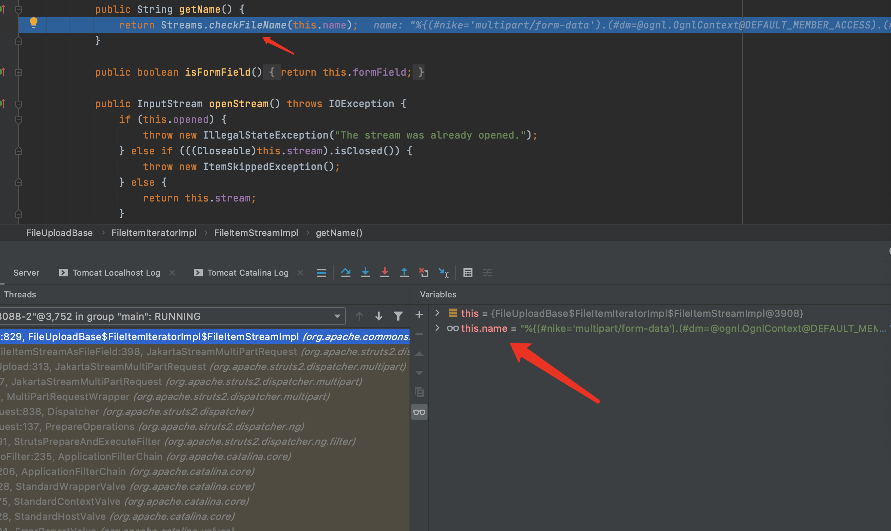Close the Tomcat Localhost Log tab
Image resolution: width=891 pixels, height=531 pixels.
pyautogui.click(x=172, y=273)
